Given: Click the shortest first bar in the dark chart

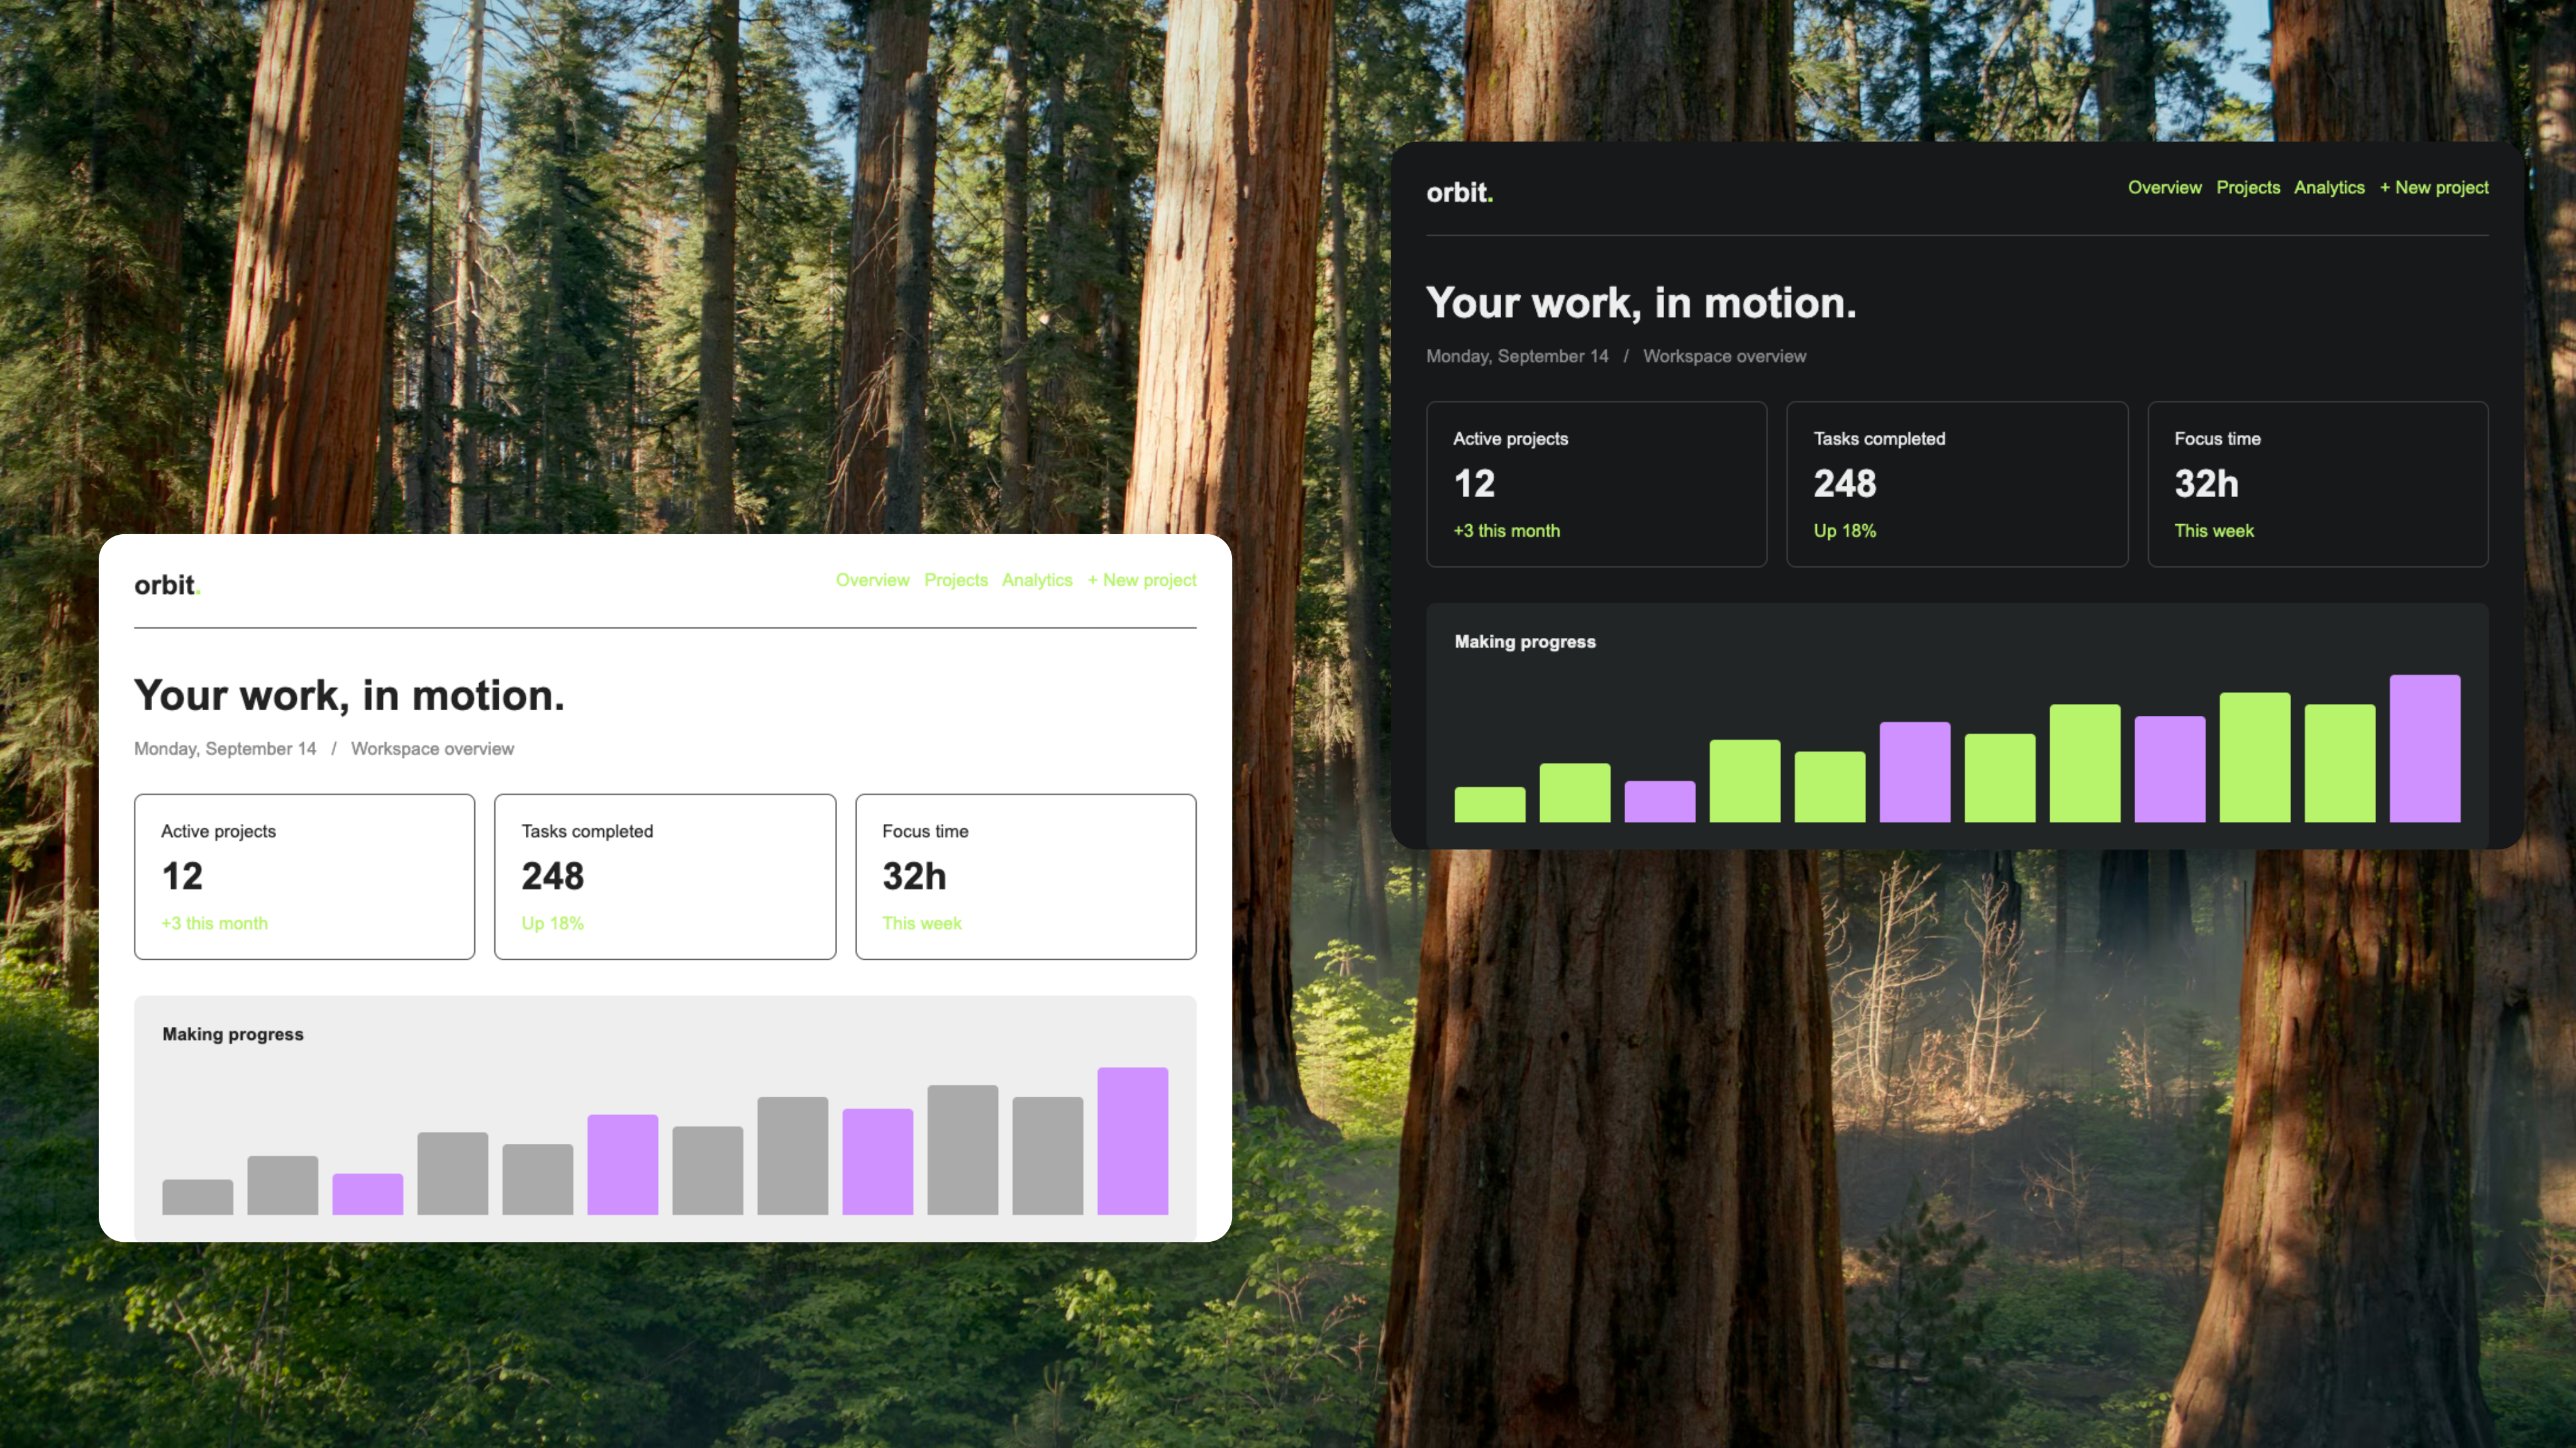Looking at the screenshot, I should (1489, 804).
